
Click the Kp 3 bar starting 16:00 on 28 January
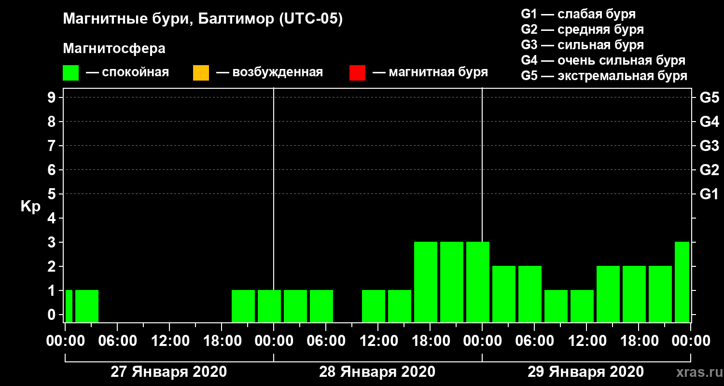(x=426, y=282)
